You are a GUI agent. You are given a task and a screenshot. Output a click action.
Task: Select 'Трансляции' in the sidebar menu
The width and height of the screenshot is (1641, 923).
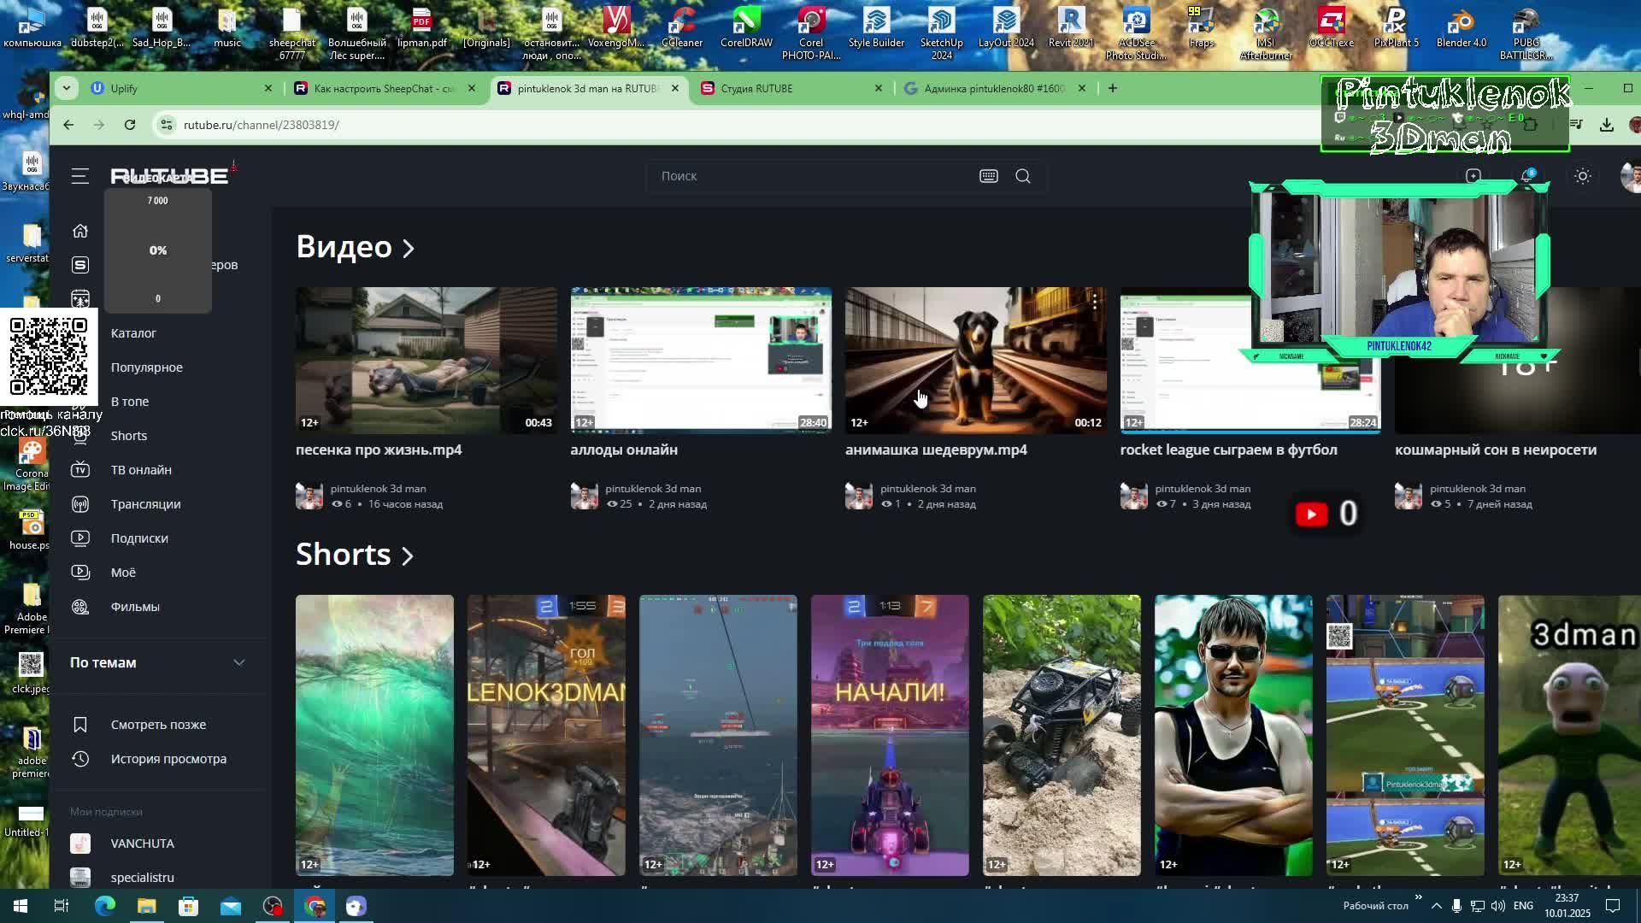(145, 504)
